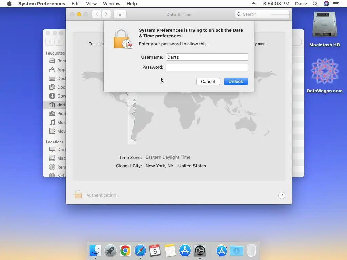The image size is (347, 260).
Task: Click the eject icon in menu bar
Action: tap(253, 4)
